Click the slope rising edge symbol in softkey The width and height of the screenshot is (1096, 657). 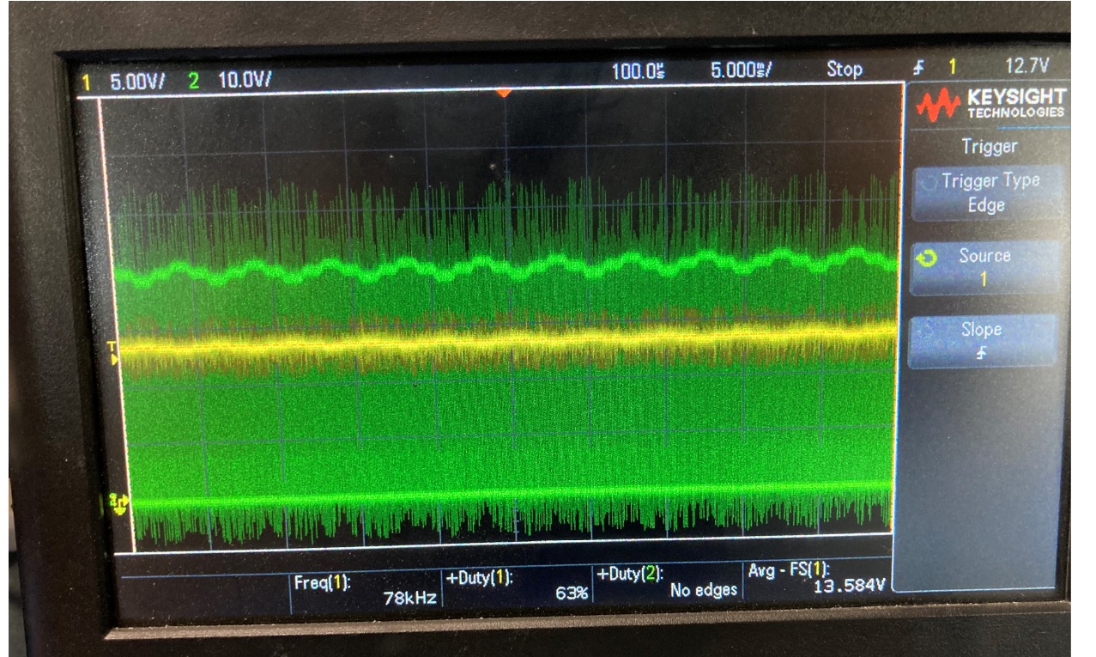click(980, 352)
